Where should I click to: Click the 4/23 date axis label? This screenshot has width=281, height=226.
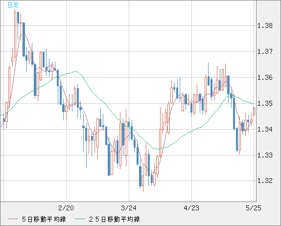click(191, 208)
